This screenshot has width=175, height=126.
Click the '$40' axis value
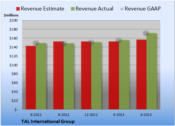coord(15,92)
